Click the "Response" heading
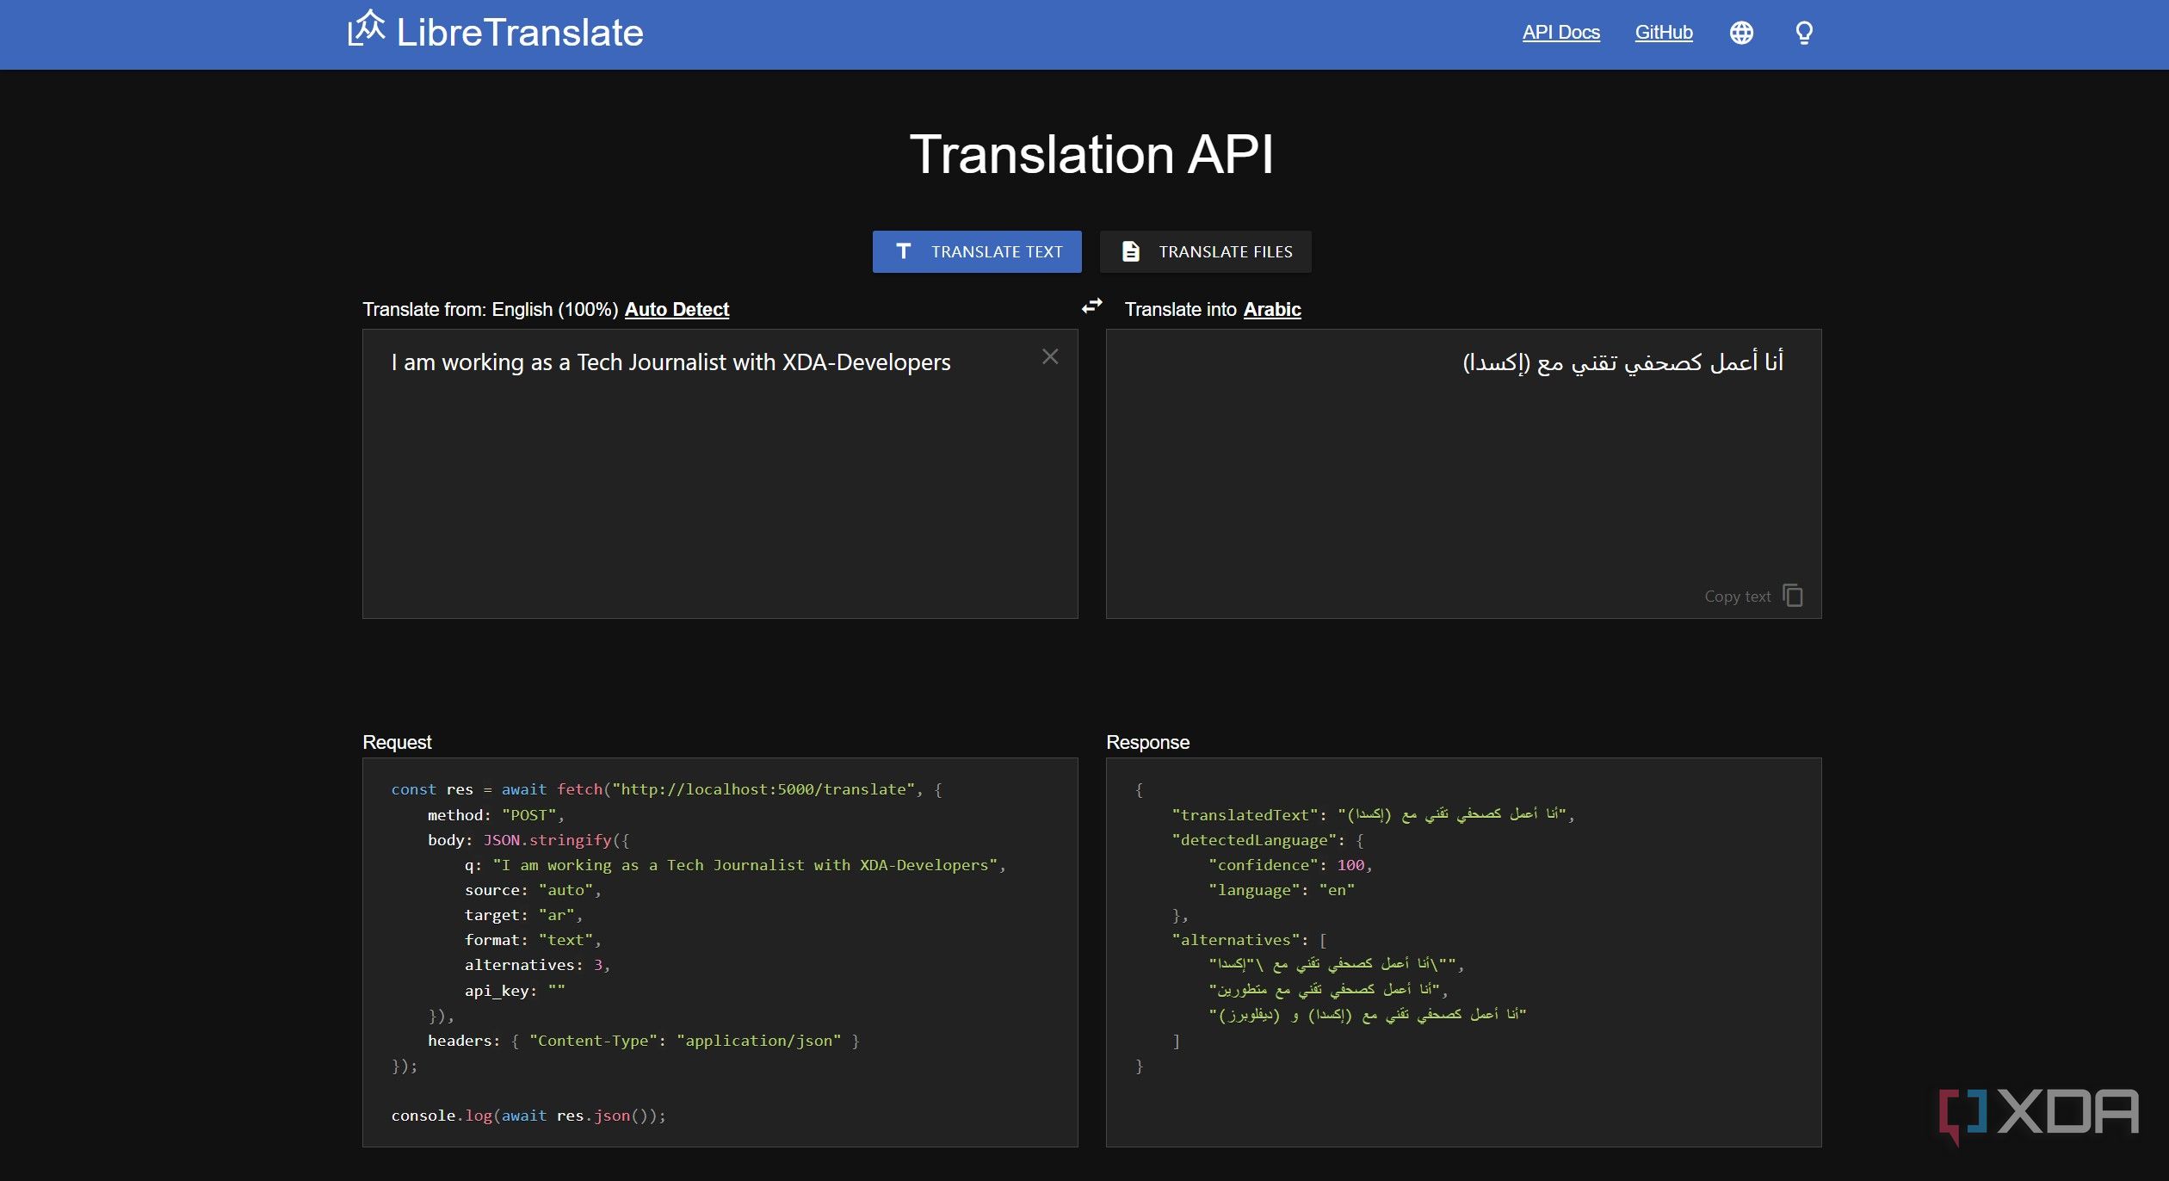 coord(1147,742)
